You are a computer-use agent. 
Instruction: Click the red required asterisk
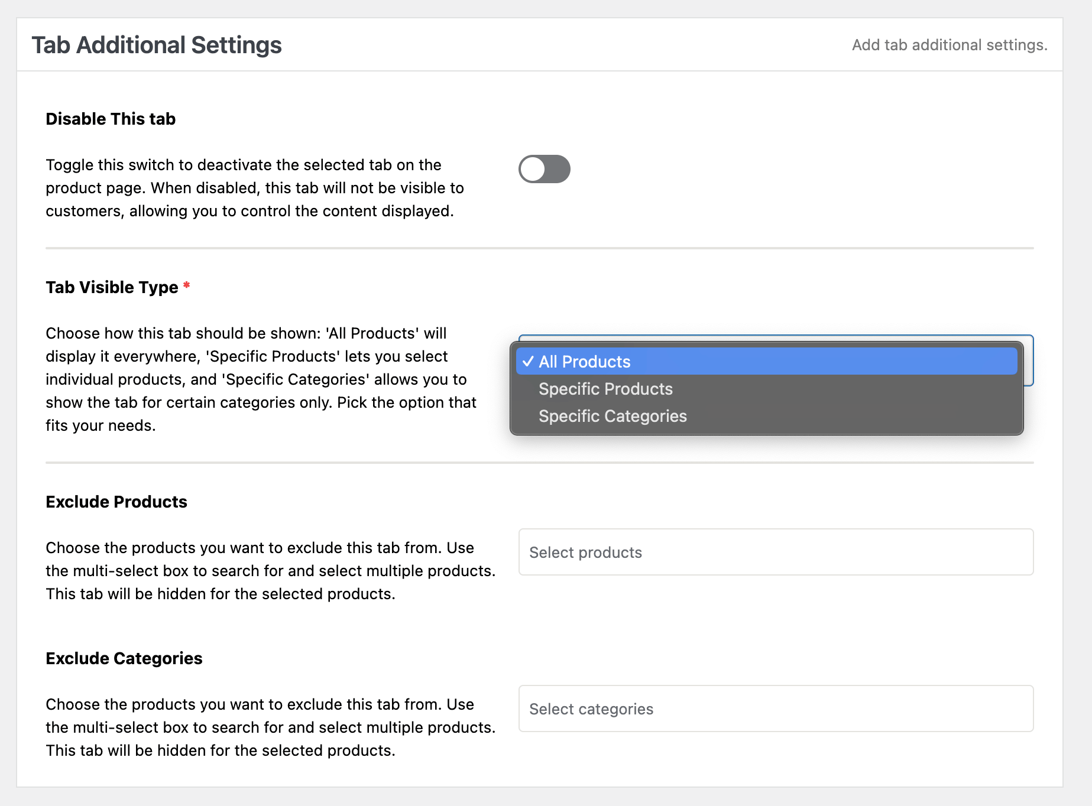(186, 287)
